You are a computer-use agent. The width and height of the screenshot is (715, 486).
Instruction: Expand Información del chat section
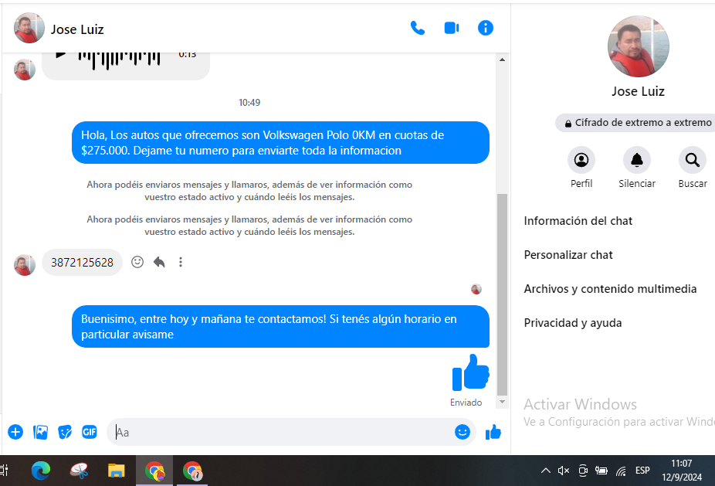(x=578, y=221)
